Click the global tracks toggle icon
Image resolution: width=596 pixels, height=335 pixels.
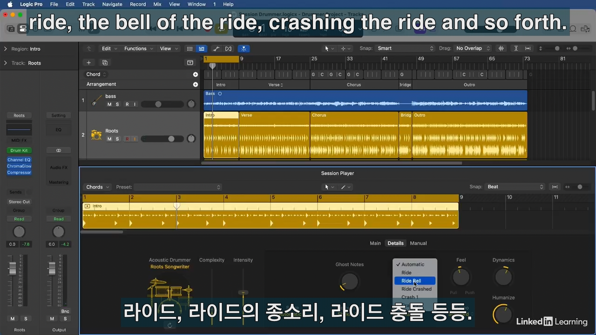[x=190, y=62]
